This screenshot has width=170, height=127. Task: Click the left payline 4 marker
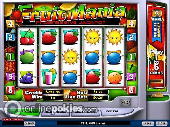11,24
